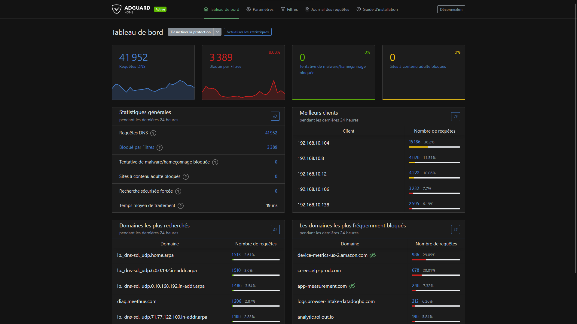Click tracker eye icon beside app-measurement.com
Viewport: 577px width, 324px height.
click(352, 286)
